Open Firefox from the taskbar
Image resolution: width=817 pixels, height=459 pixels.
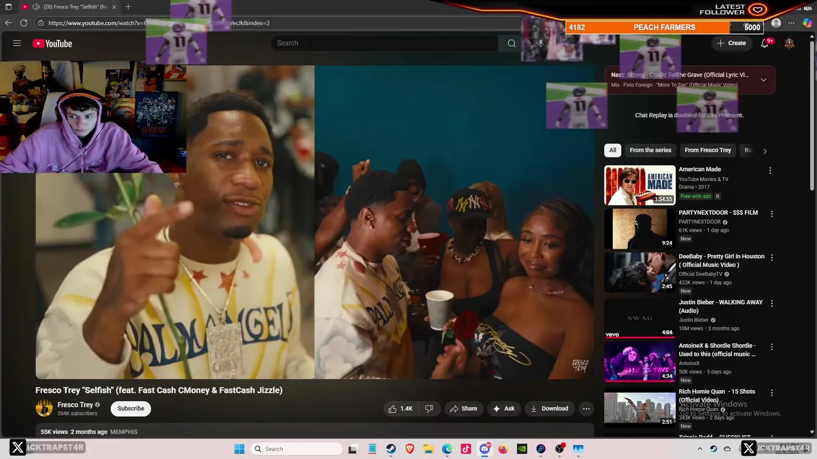pos(503,449)
